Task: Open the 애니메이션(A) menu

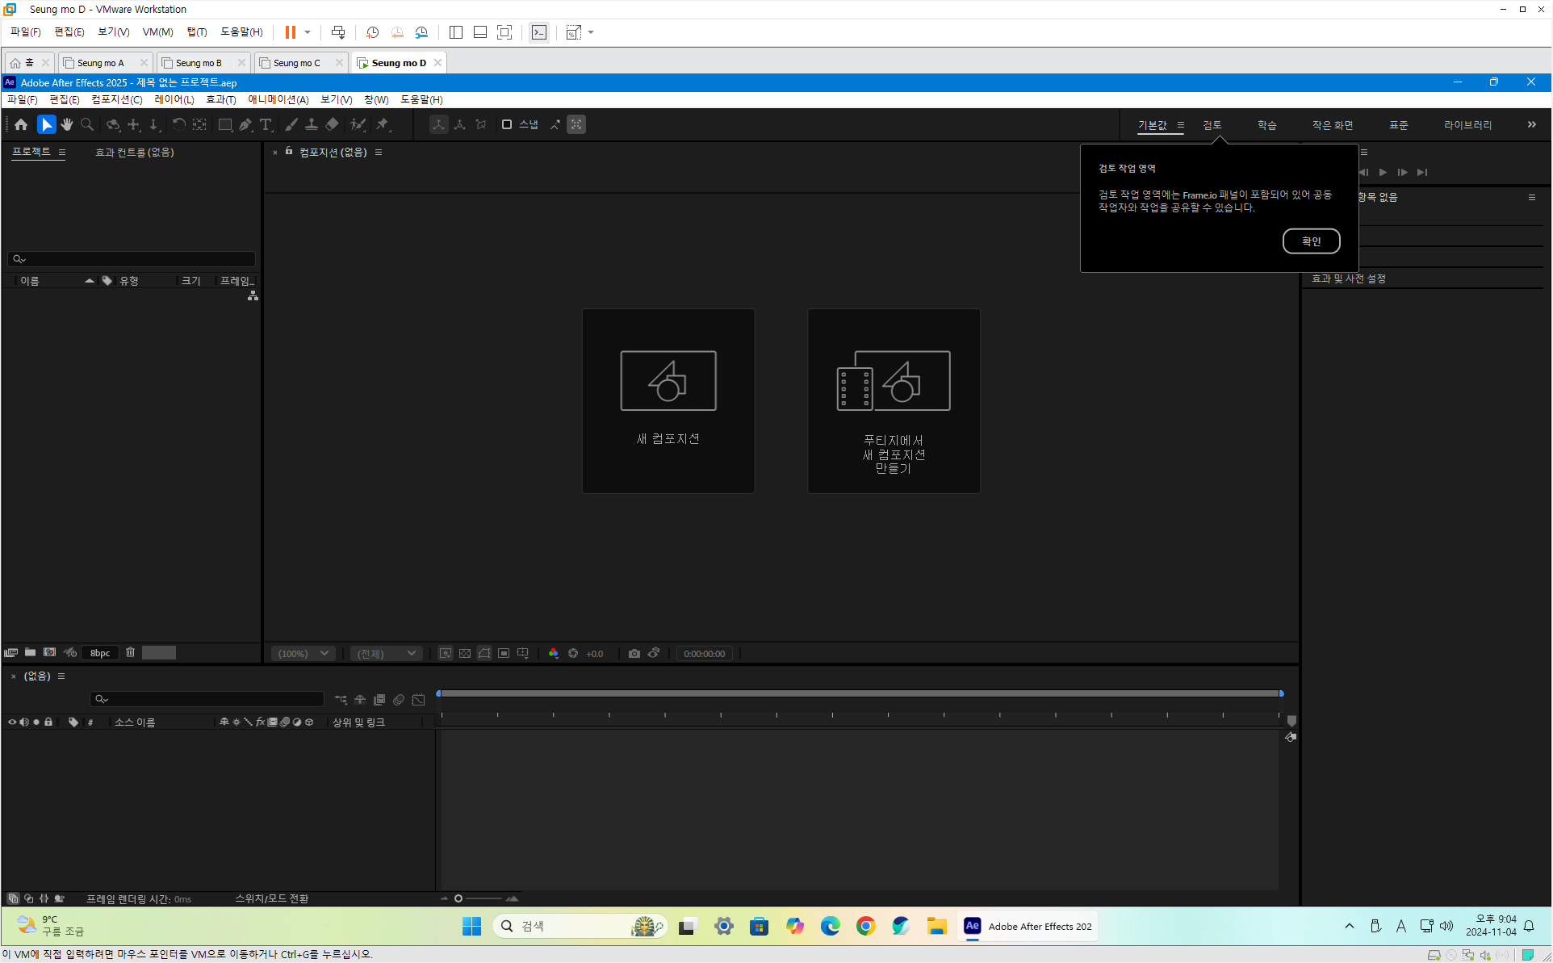Action: pyautogui.click(x=278, y=99)
